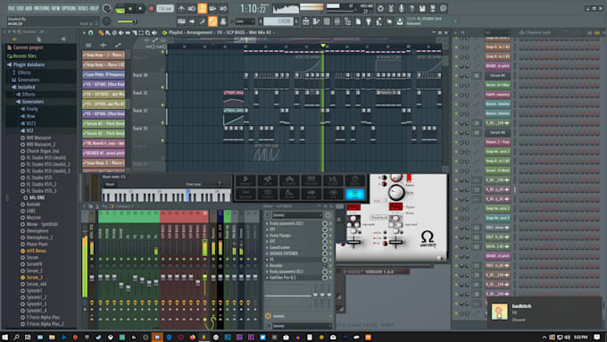Open the Line snap dropdown
607x342 pixels.
(245, 21)
